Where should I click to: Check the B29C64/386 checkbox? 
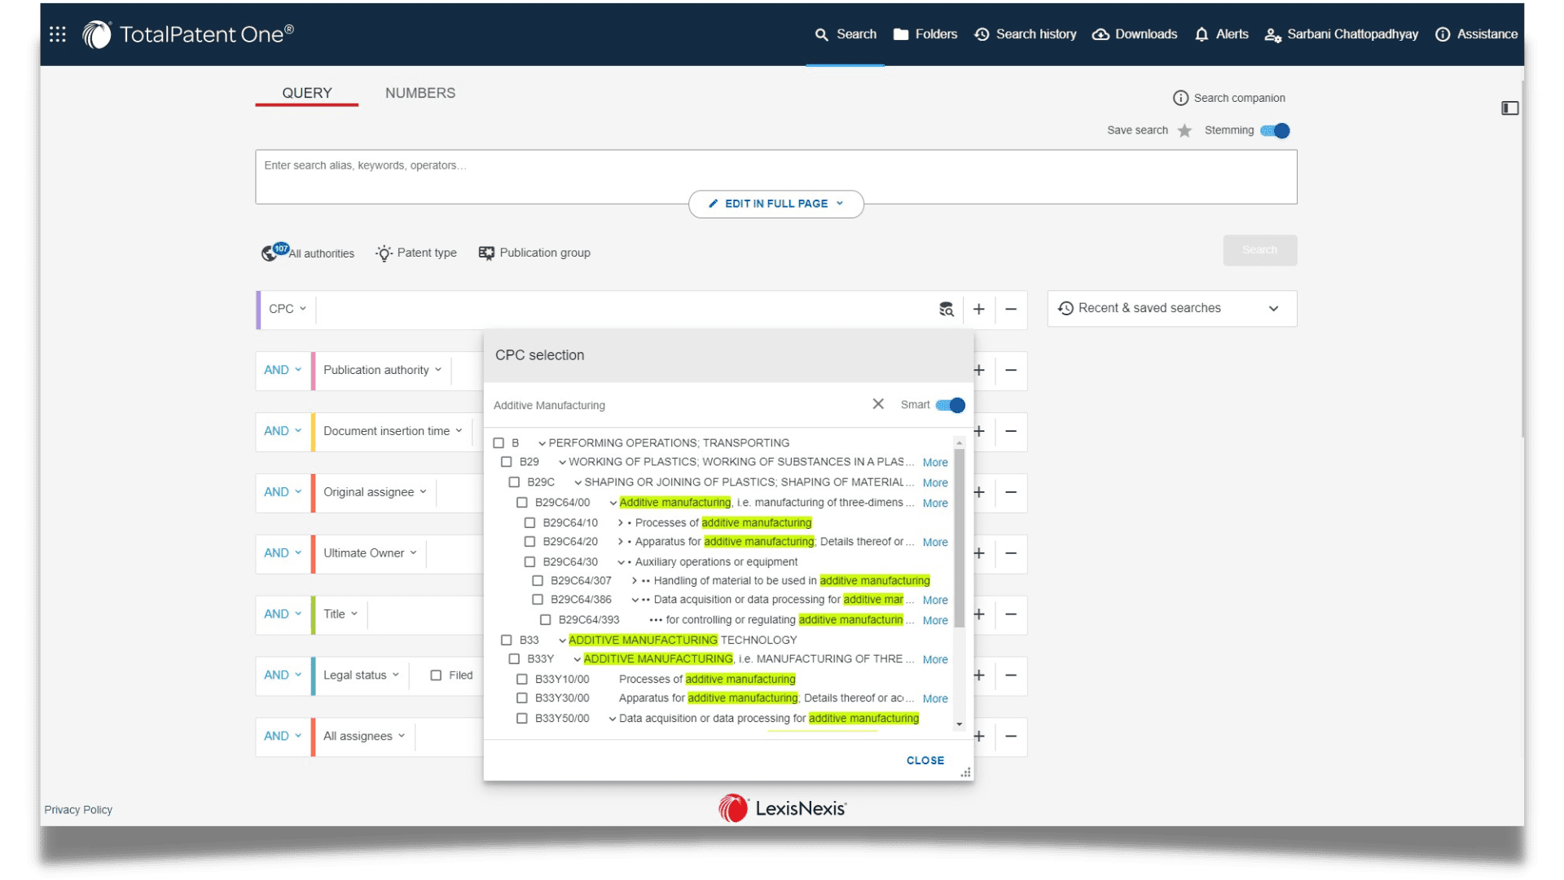tap(538, 600)
